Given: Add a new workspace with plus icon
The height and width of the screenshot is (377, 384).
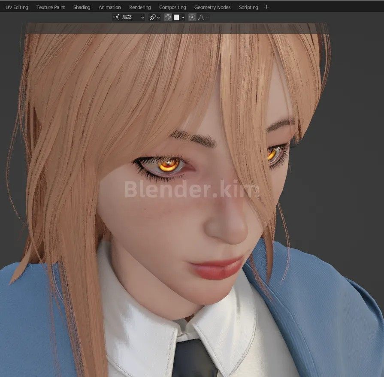Looking at the screenshot, I should (x=267, y=7).
